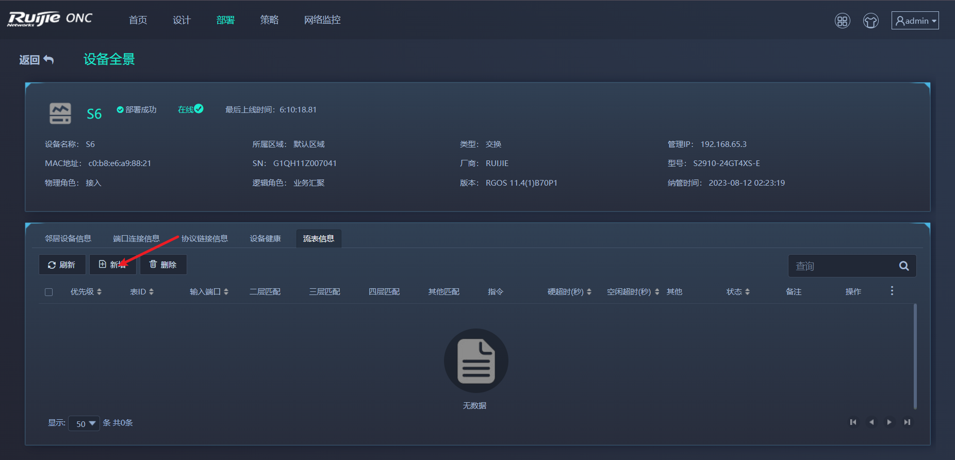
Task: Click the back arrow icon beside 返回
Action: click(x=48, y=60)
